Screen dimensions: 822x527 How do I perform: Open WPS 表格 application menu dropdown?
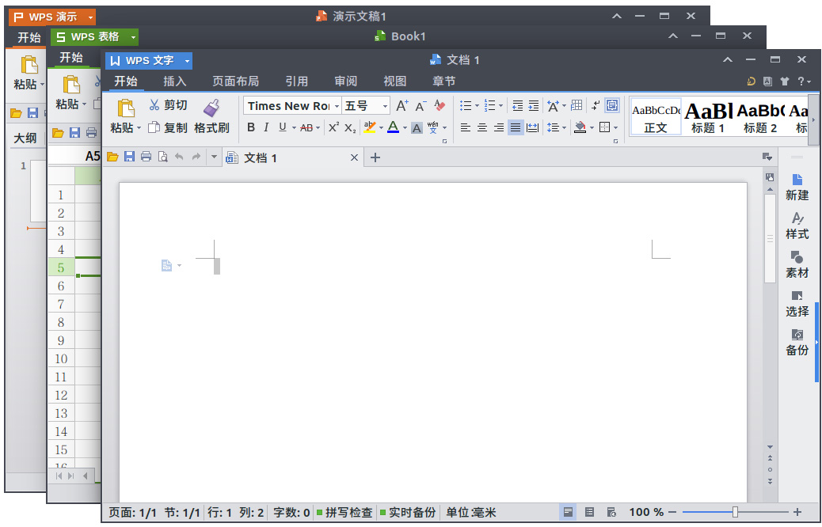coord(134,37)
